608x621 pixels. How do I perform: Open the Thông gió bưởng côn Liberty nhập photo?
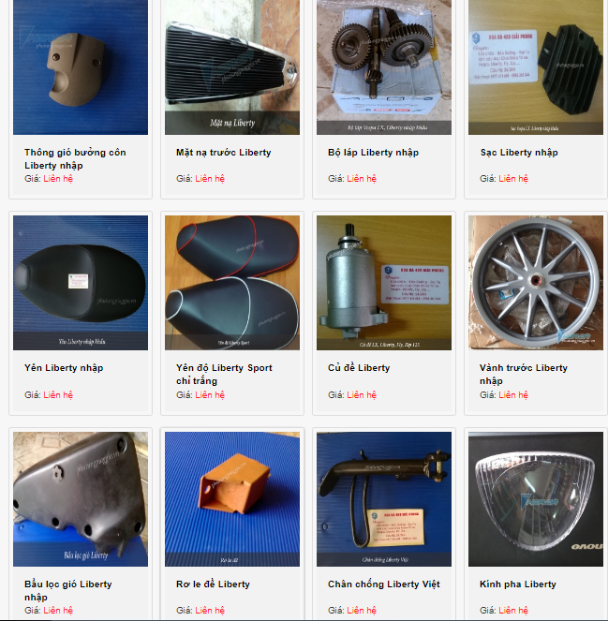point(81,67)
